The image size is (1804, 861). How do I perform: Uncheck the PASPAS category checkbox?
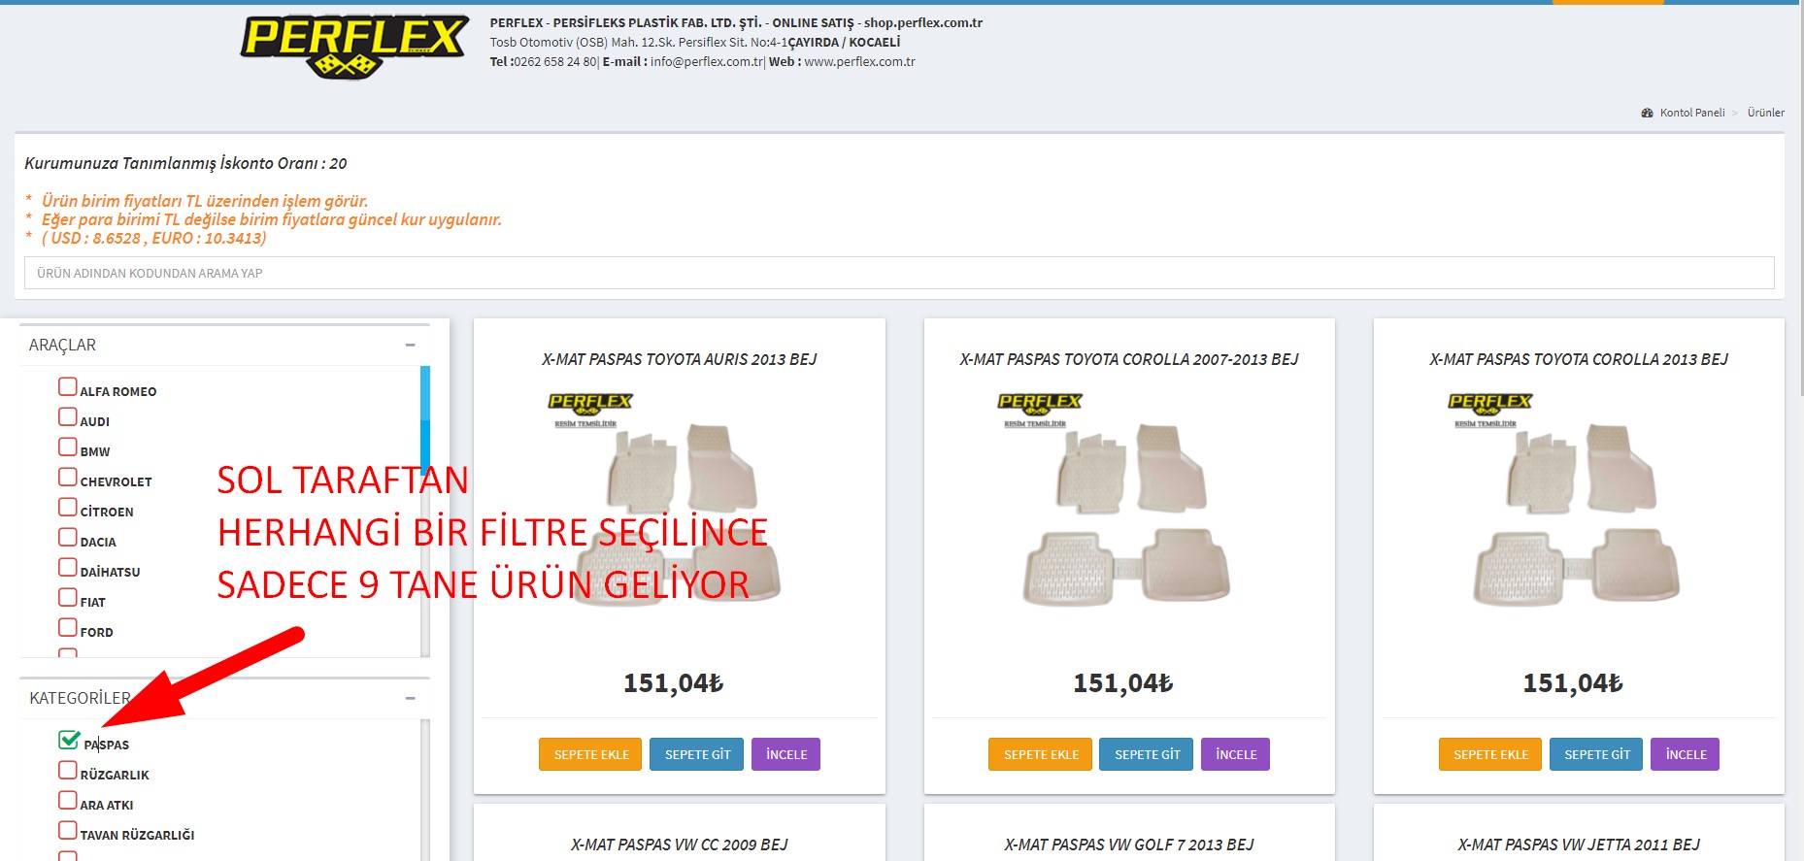click(68, 741)
